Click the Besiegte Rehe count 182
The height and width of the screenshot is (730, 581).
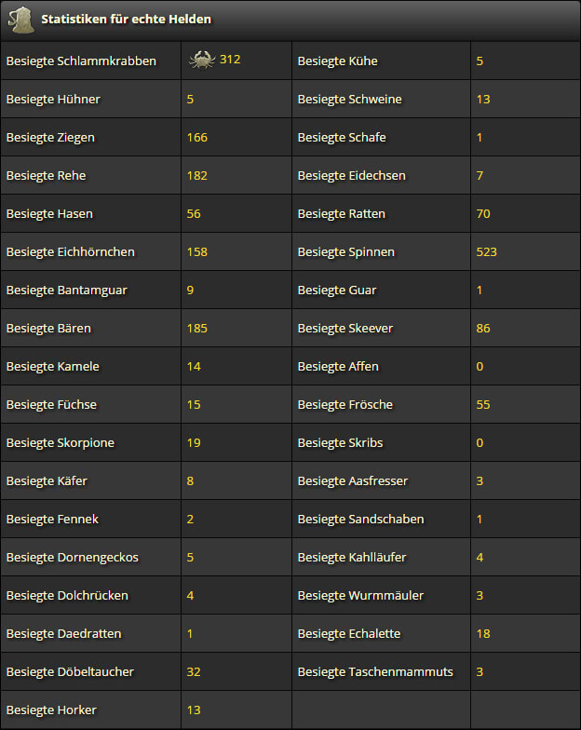click(197, 175)
